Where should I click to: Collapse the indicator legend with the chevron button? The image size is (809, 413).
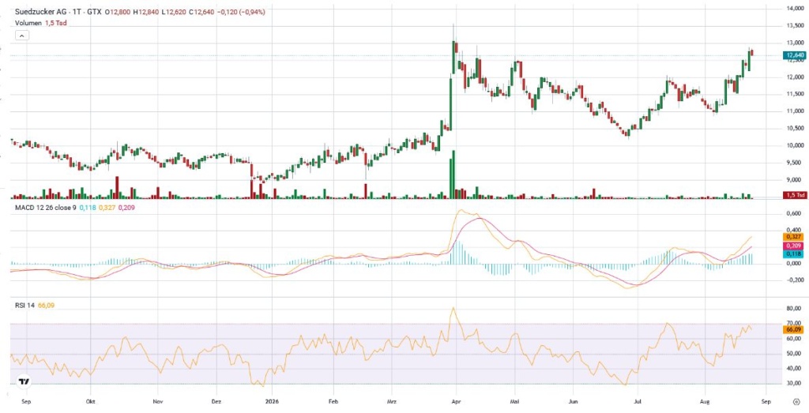pyautogui.click(x=22, y=36)
